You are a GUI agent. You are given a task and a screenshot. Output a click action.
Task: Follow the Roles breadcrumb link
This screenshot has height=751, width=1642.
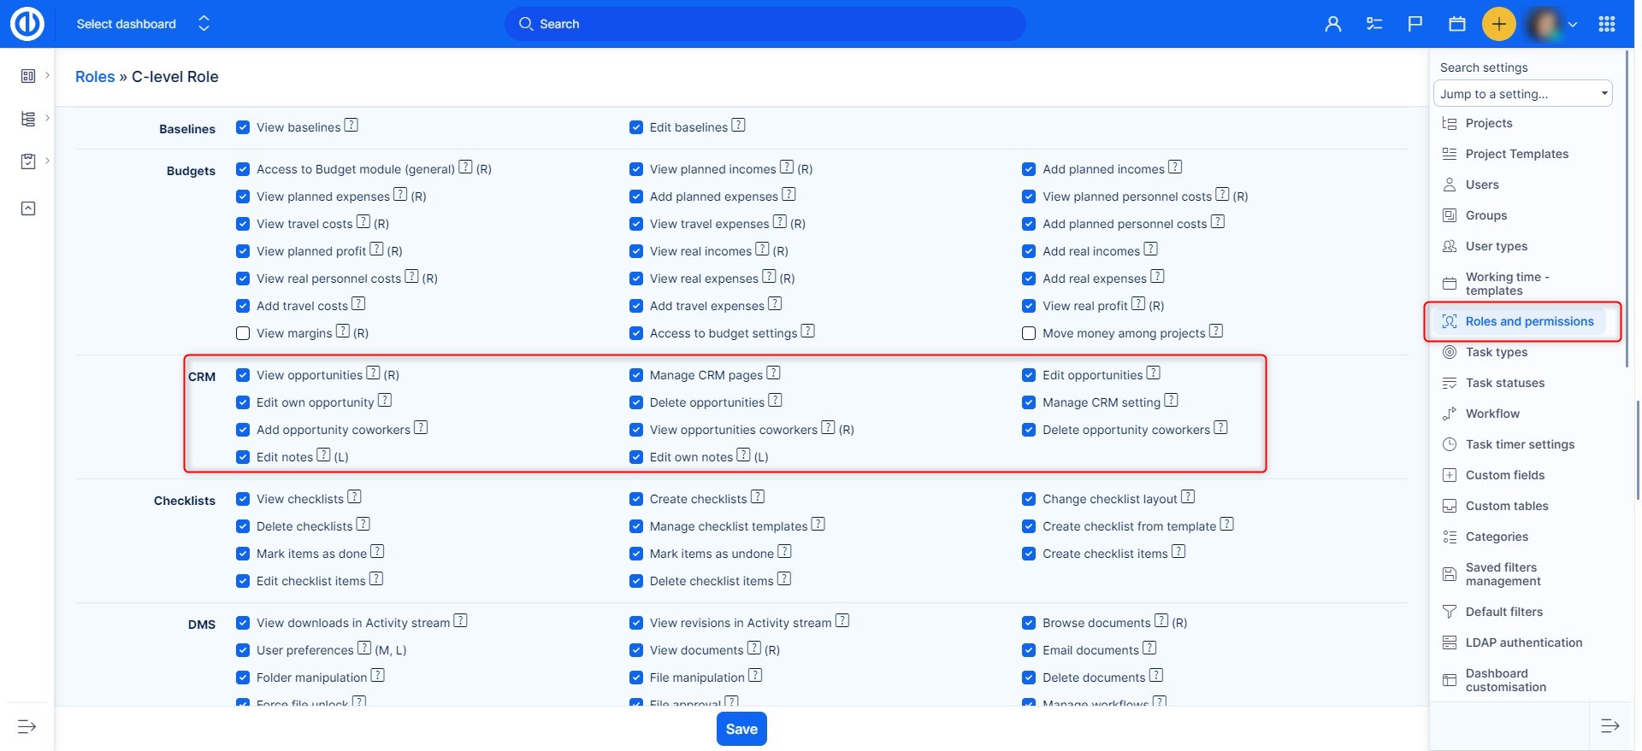(x=95, y=77)
